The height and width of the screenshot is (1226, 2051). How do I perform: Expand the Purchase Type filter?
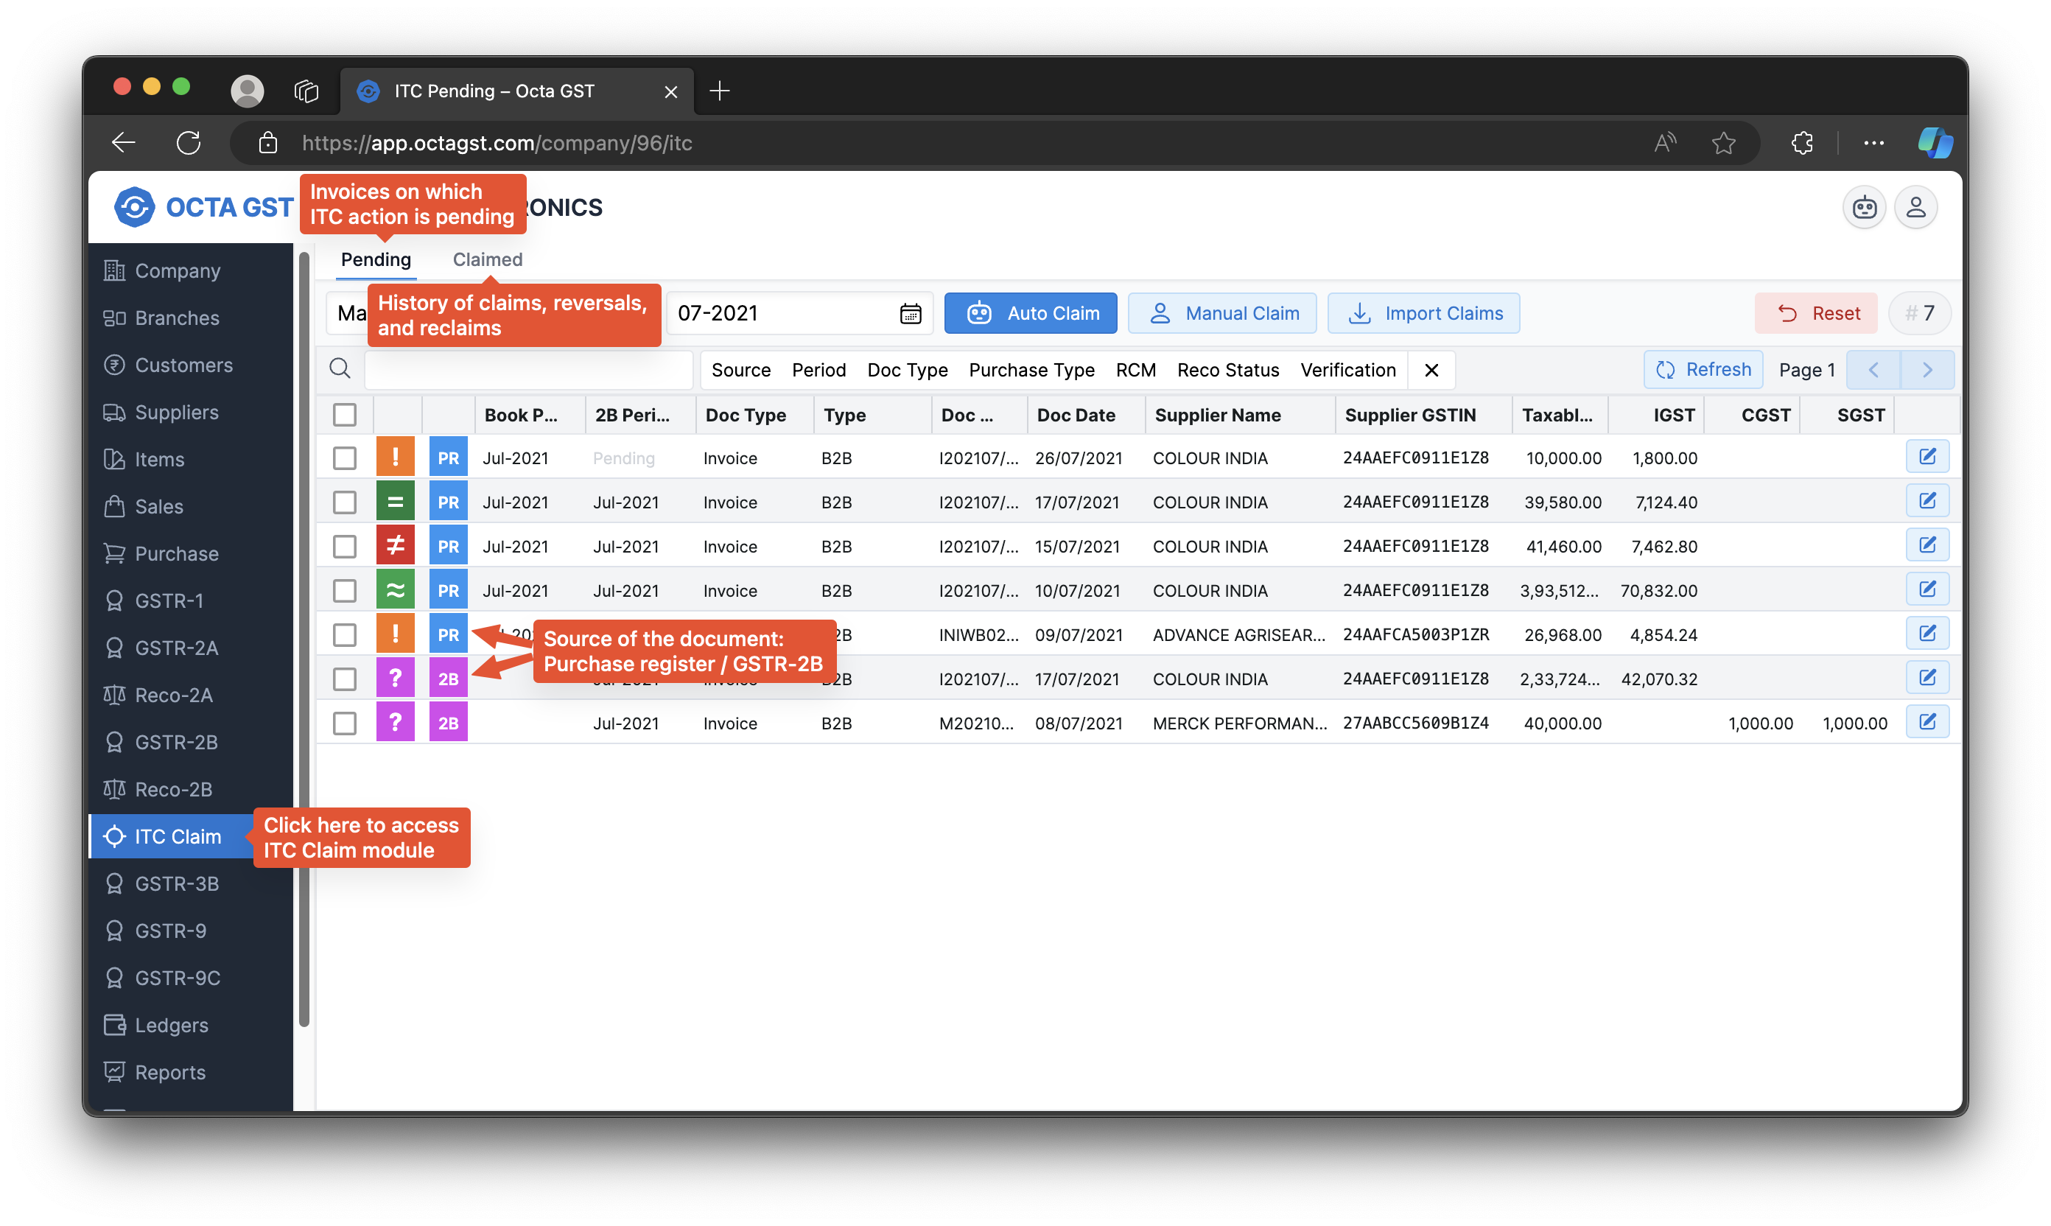pos(1031,370)
